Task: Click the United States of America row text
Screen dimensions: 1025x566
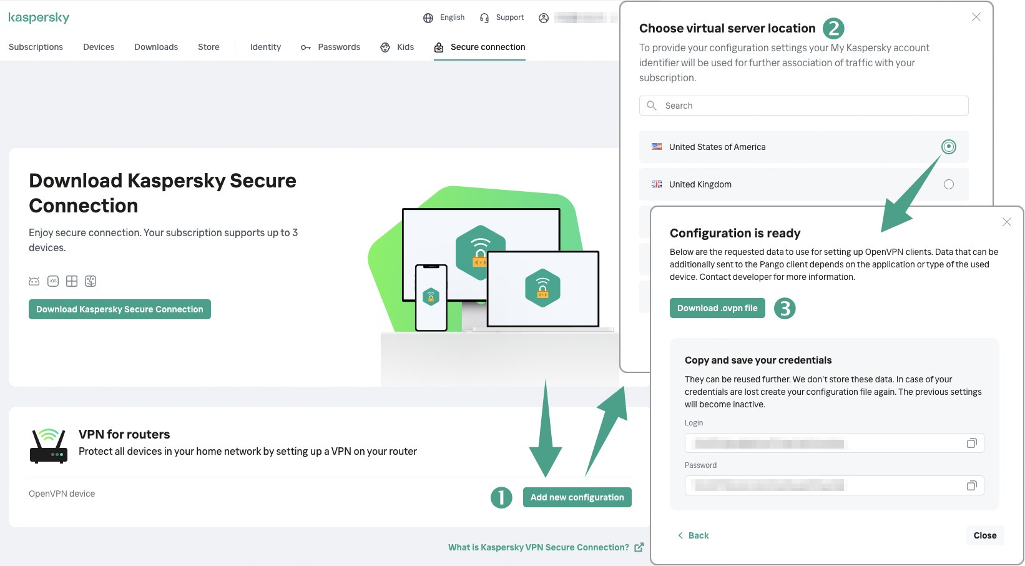Action: point(717,147)
